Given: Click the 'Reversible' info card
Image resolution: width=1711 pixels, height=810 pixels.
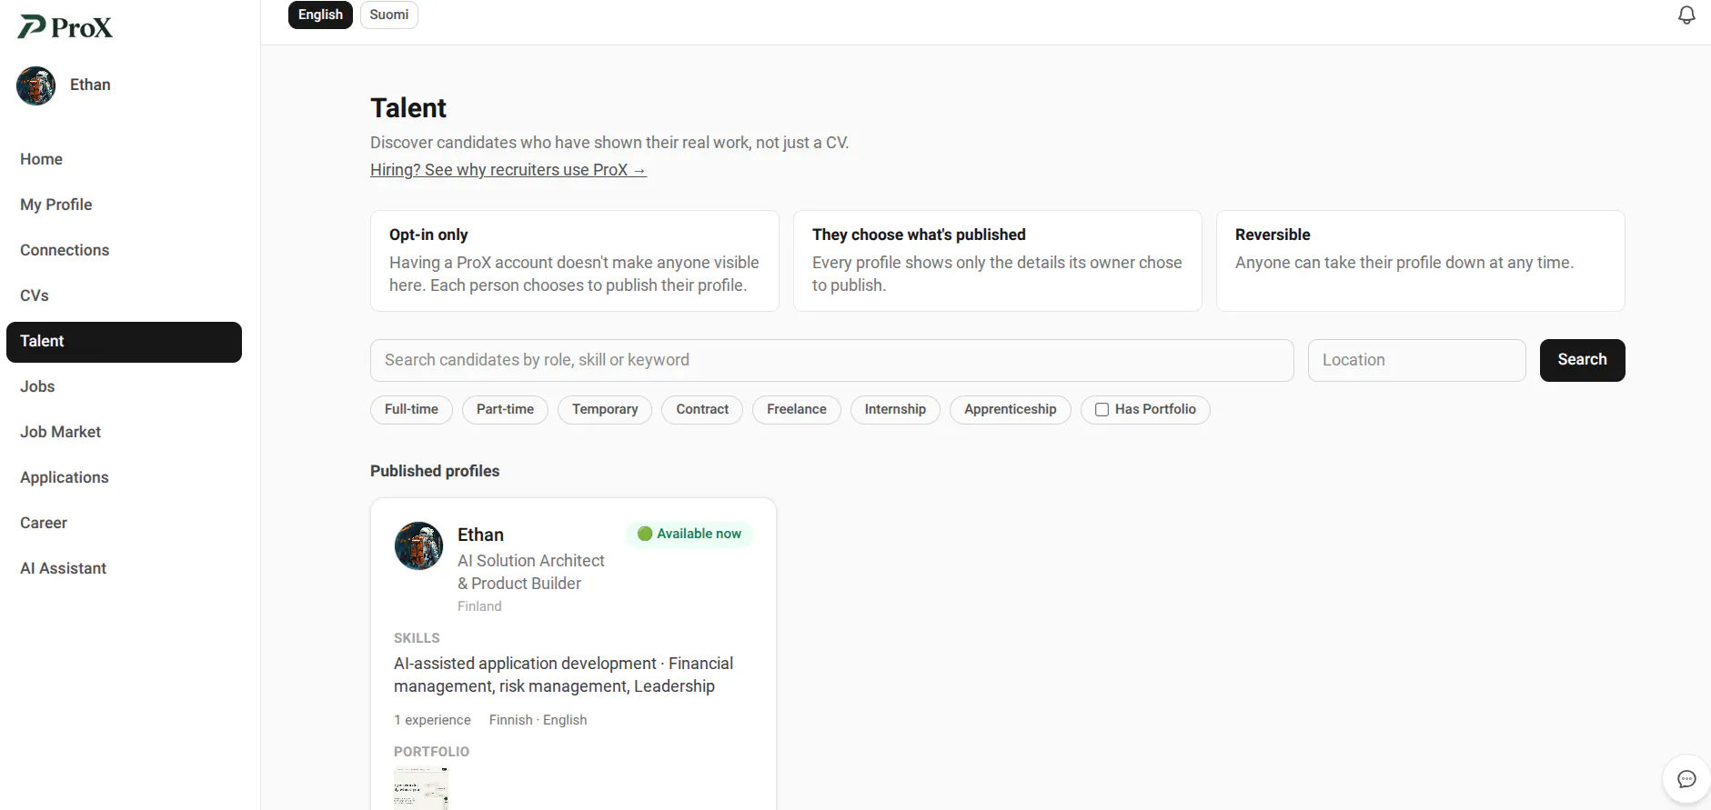Looking at the screenshot, I should click(x=1421, y=261).
